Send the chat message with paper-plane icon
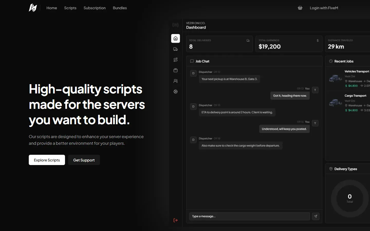Viewport: 370px width, 231px height. pos(316,216)
